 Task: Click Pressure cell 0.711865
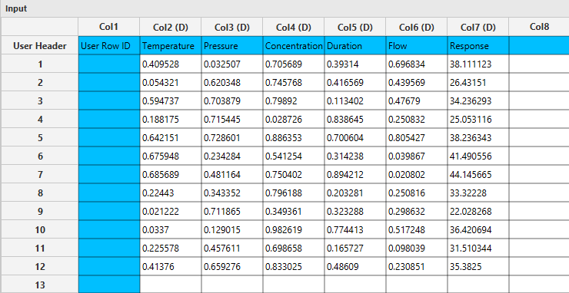click(x=232, y=211)
